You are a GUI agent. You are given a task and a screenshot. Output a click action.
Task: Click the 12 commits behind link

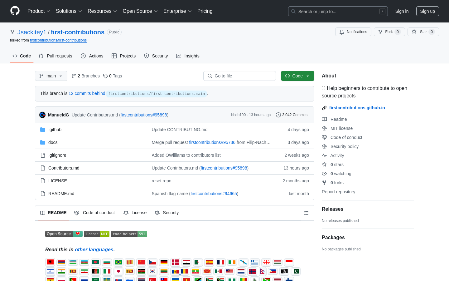[87, 93]
